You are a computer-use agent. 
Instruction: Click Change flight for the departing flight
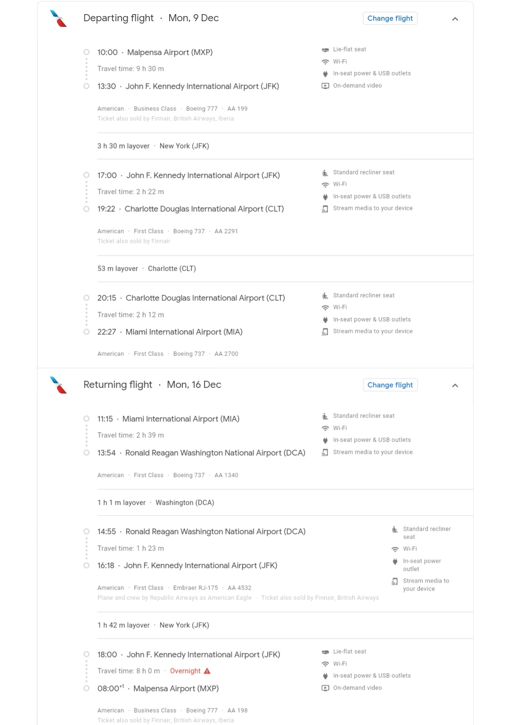pyautogui.click(x=390, y=18)
